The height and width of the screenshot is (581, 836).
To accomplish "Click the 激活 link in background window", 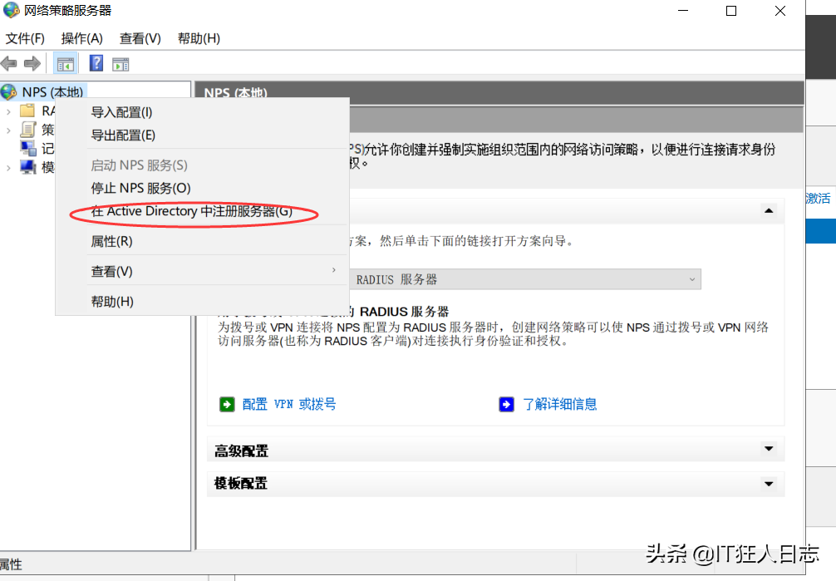I will 818,199.
